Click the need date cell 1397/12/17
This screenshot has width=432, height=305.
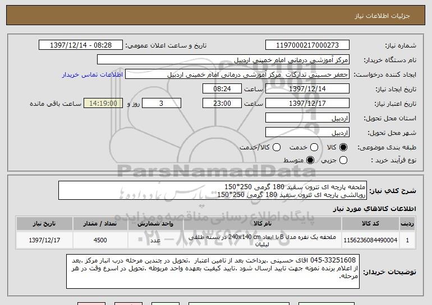(x=44, y=240)
